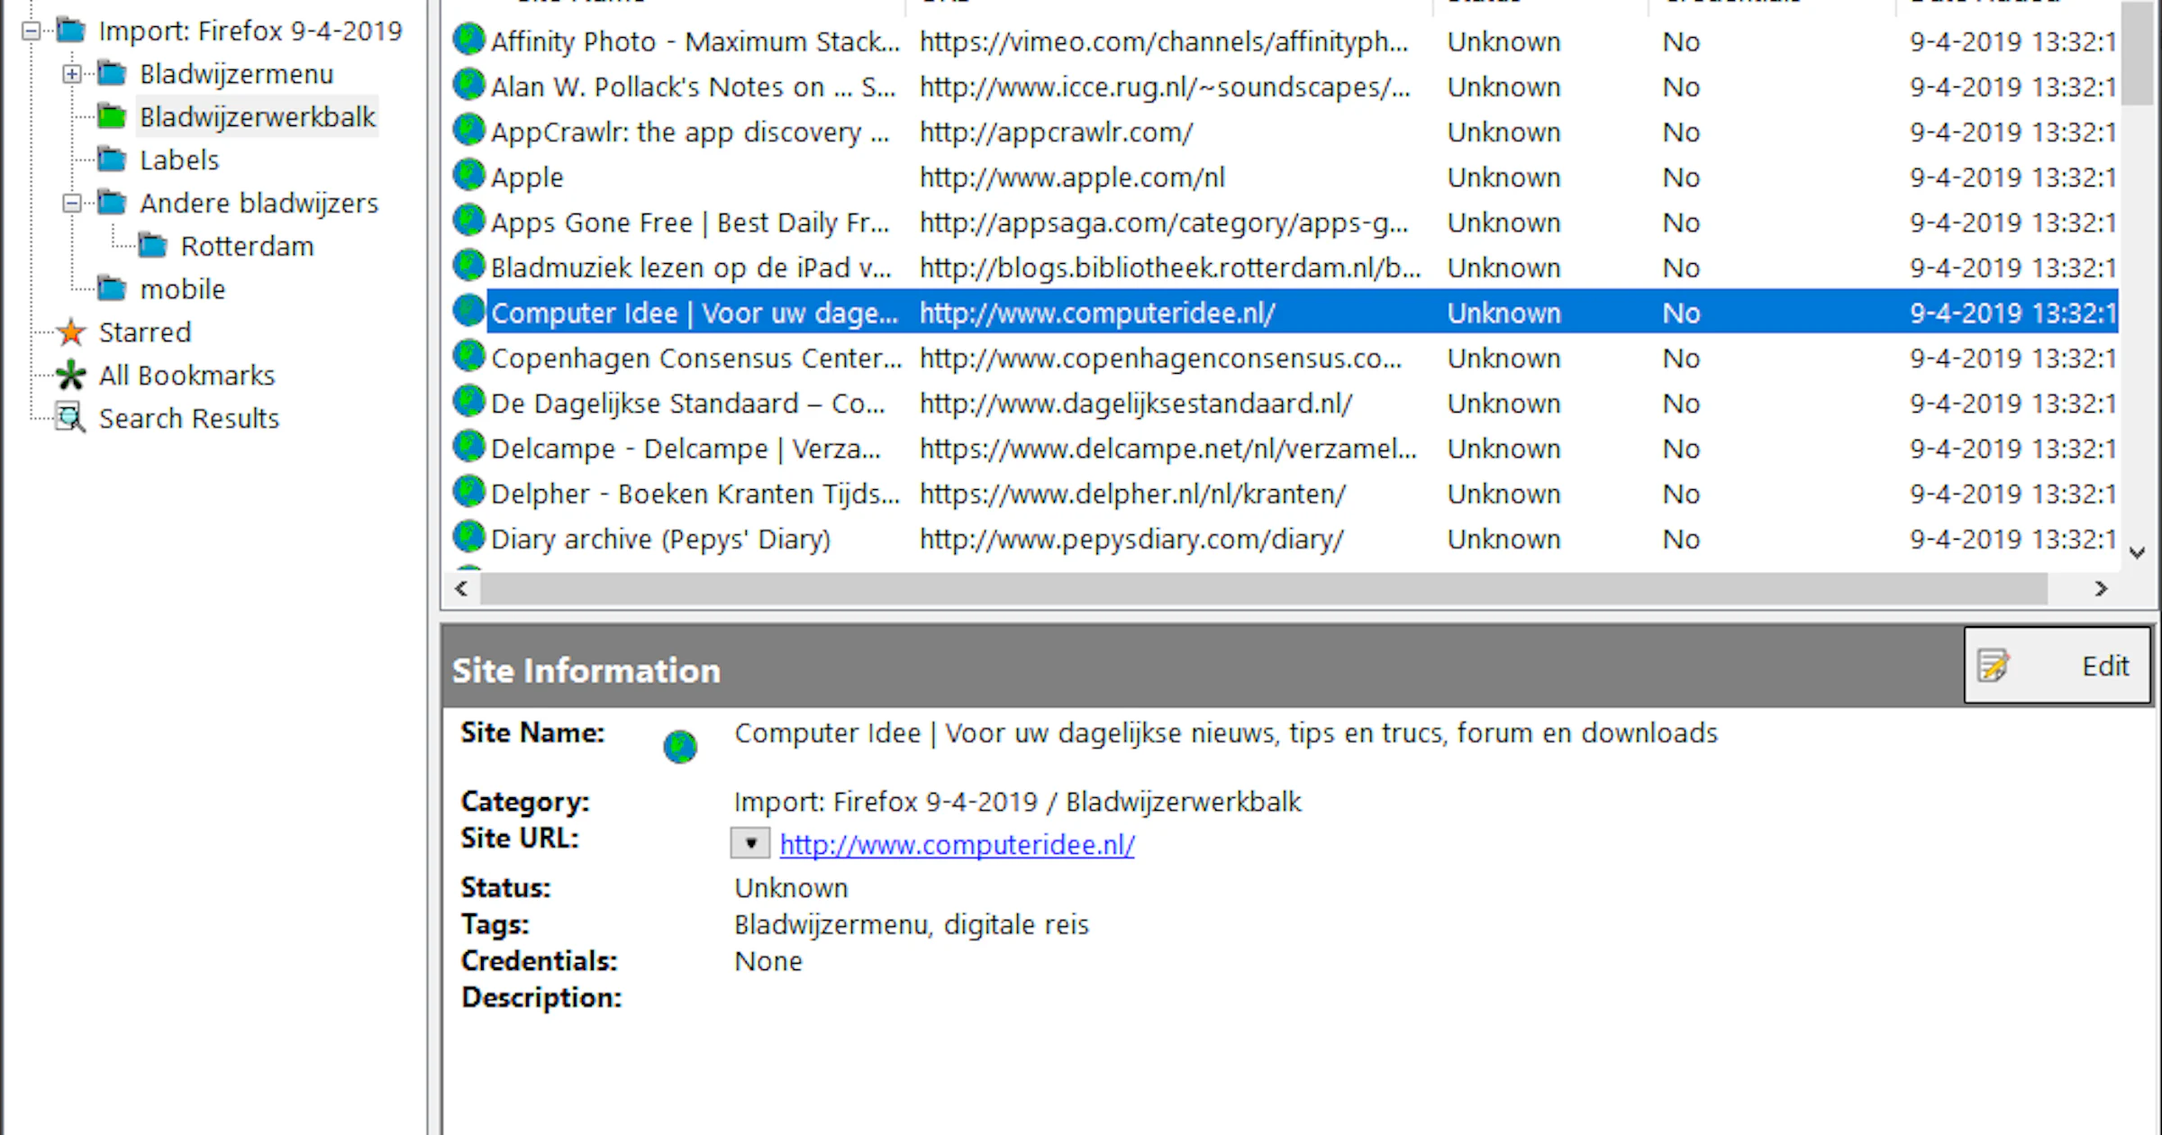This screenshot has width=2162, height=1135.
Task: Click the https://www.delpher.nl/nl/kranten/ URL cell
Action: [1132, 494]
